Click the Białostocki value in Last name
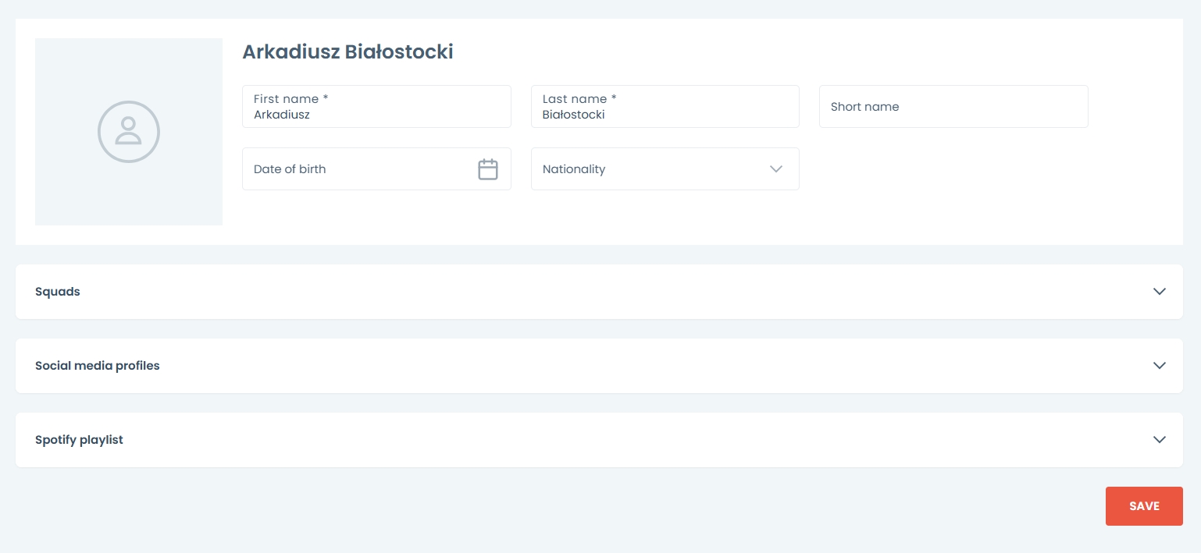 [574, 115]
